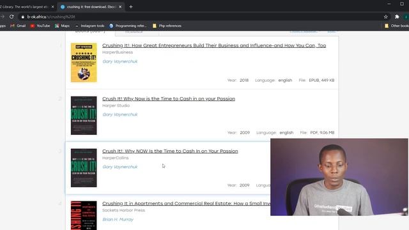Open Gary Vaynerchuk author under HarperCollins
The image size is (409, 230).
pos(120,167)
